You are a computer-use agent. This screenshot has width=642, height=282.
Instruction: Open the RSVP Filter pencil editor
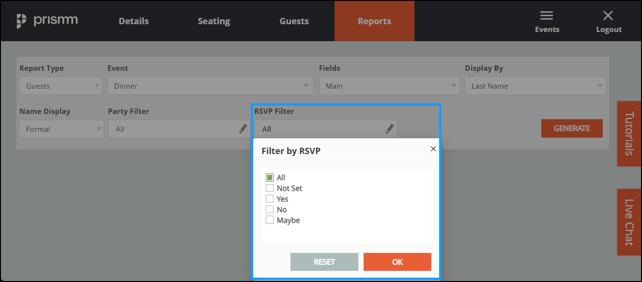[x=389, y=128]
